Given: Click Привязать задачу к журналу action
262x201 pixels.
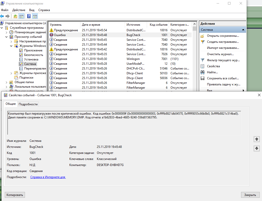Looking at the screenshot, I should pos(224,84).
